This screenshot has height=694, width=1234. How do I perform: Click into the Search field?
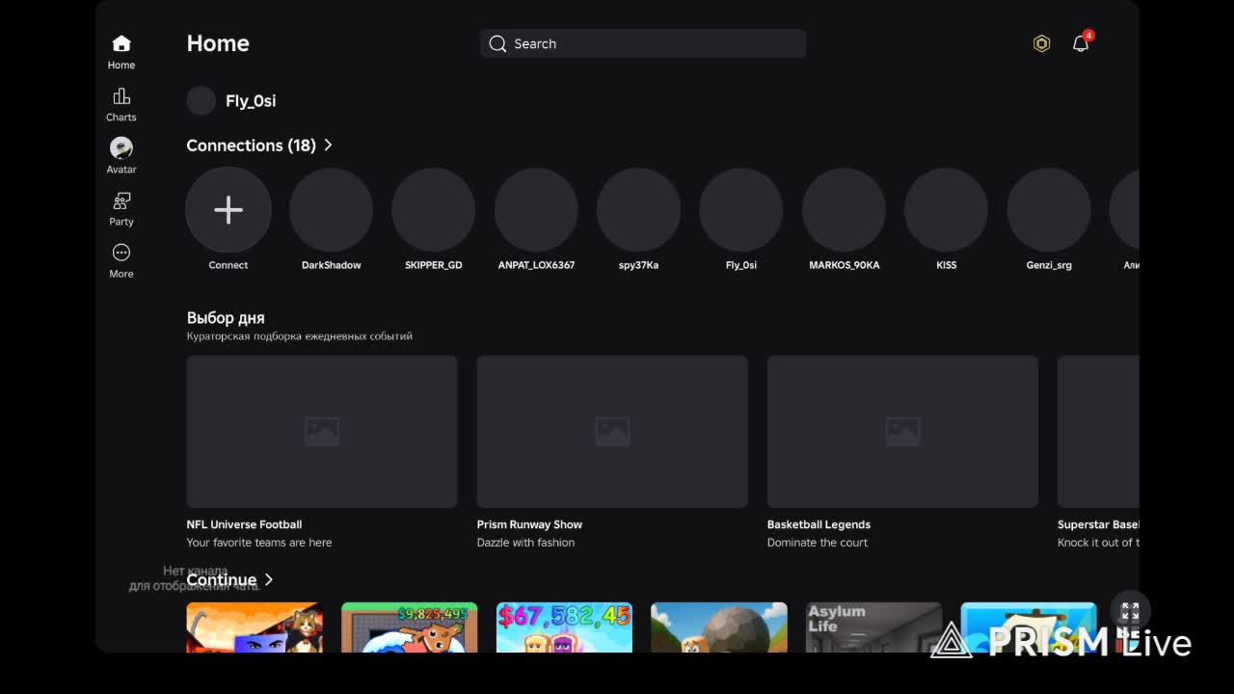643,43
